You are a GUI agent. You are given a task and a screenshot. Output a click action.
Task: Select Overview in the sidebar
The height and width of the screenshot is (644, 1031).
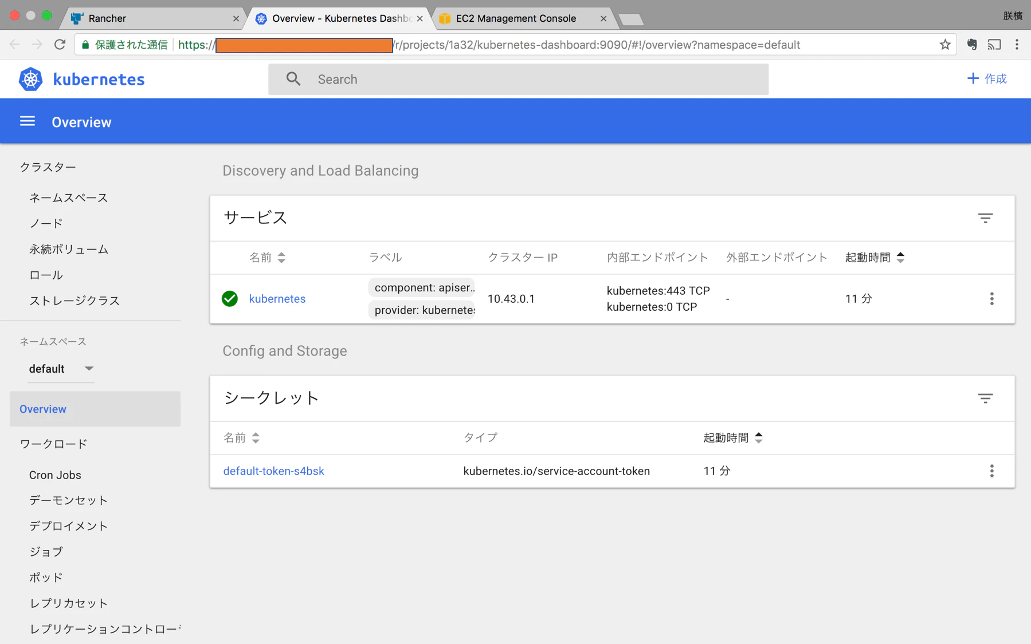(x=95, y=409)
